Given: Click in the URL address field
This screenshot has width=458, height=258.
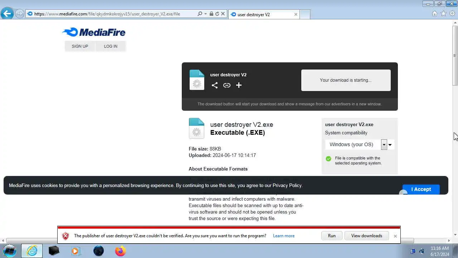Looking at the screenshot, I should [114, 14].
